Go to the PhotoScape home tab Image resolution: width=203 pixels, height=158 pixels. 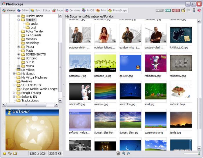[x=118, y=10]
